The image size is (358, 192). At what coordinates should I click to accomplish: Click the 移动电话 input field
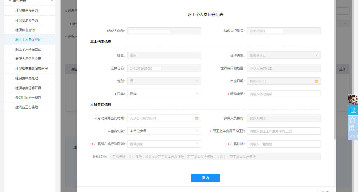click(x=283, y=94)
